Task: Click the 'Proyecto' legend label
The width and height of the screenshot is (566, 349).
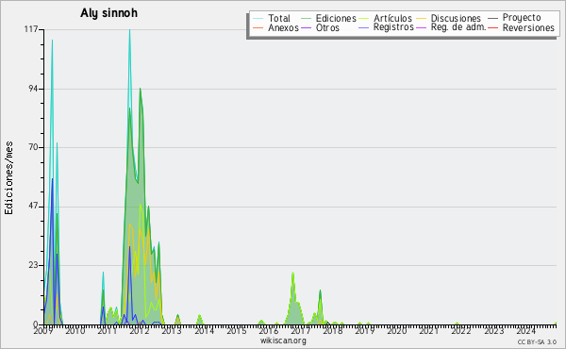Action: coord(522,18)
